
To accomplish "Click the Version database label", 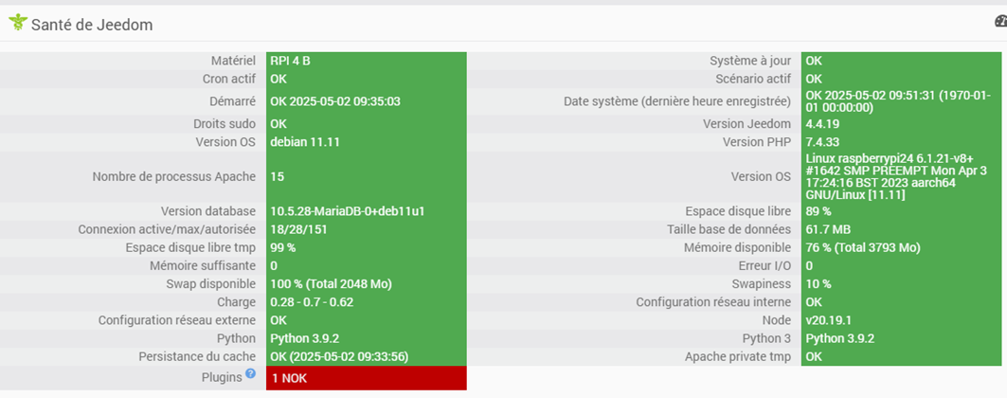I will [208, 211].
